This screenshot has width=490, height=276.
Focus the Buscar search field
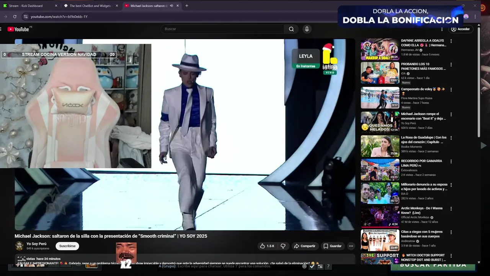coord(223,29)
